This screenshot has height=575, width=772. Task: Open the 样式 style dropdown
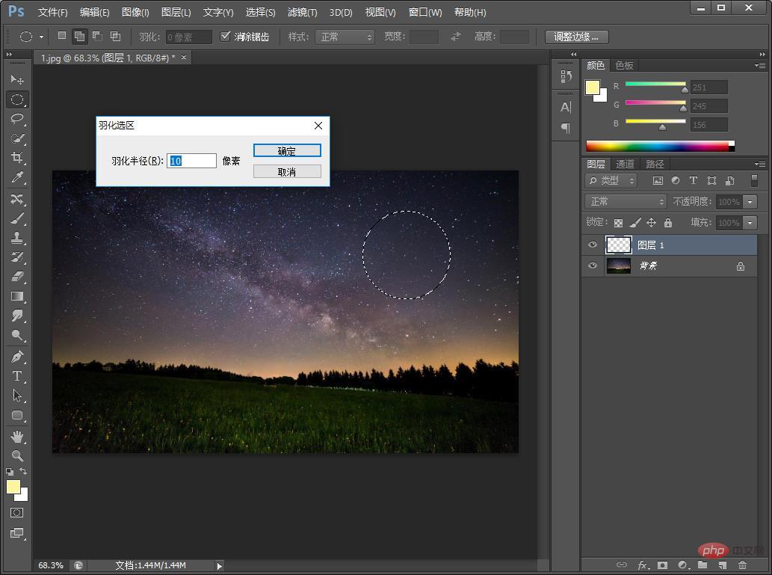pos(345,37)
